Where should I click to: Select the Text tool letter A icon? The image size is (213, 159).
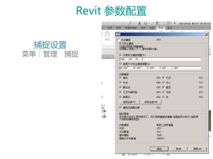coord(140,24)
